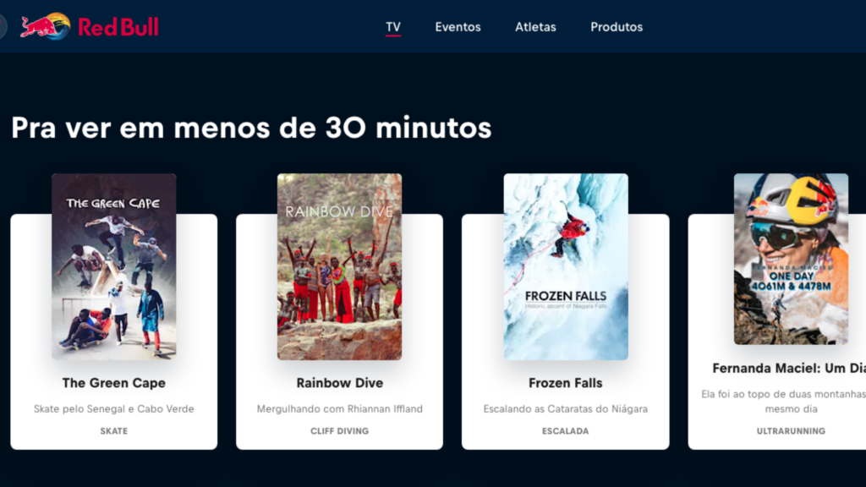This screenshot has height=487, width=866.
Task: Open the TV tab
Action: (393, 26)
